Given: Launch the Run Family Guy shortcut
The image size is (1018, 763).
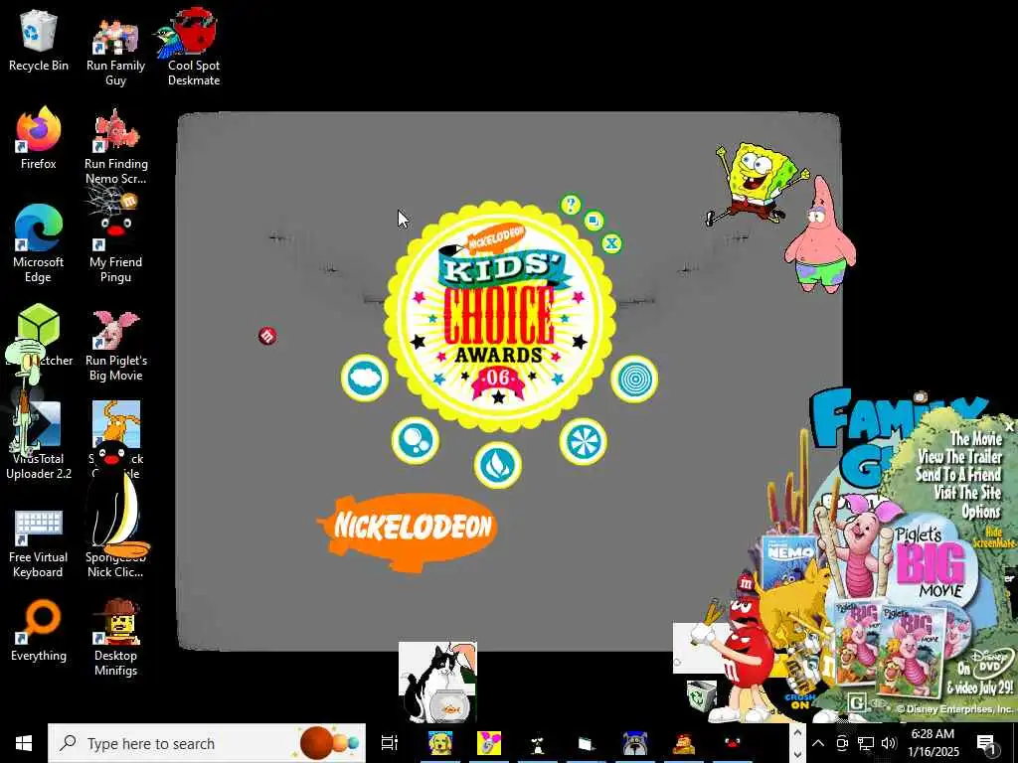Looking at the screenshot, I should click(115, 52).
